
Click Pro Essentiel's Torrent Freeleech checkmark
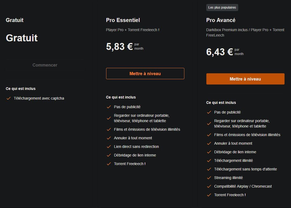coord(109,164)
